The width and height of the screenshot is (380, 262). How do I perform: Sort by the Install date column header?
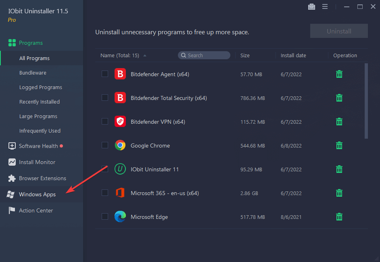click(x=293, y=56)
